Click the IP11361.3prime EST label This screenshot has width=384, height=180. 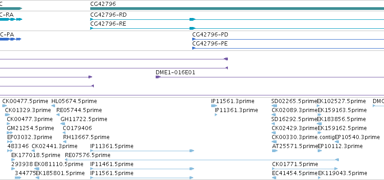click(x=236, y=110)
